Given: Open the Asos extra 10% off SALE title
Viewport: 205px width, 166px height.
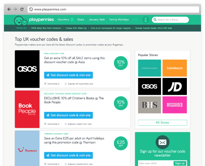Looking at the screenshot, I should click(75, 60).
